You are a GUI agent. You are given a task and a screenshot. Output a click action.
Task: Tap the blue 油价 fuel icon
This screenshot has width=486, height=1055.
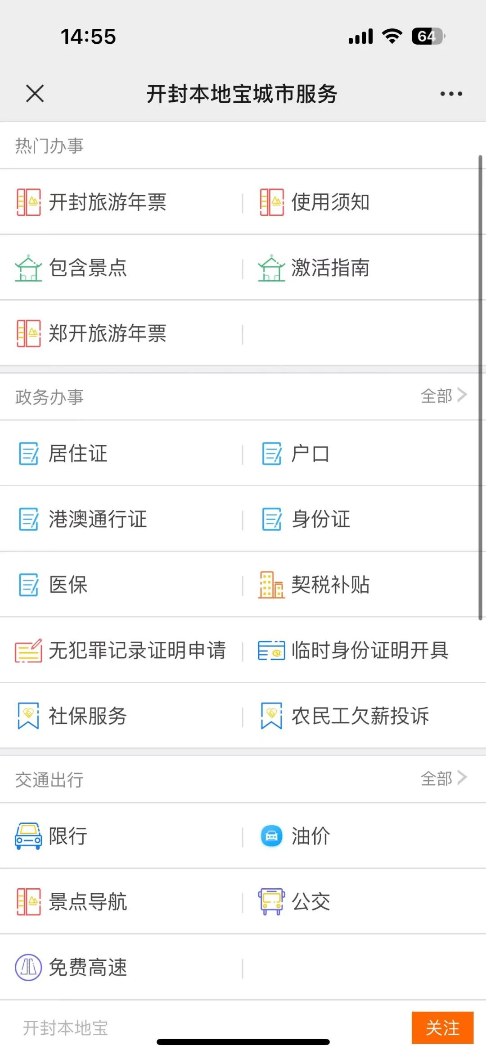click(271, 836)
